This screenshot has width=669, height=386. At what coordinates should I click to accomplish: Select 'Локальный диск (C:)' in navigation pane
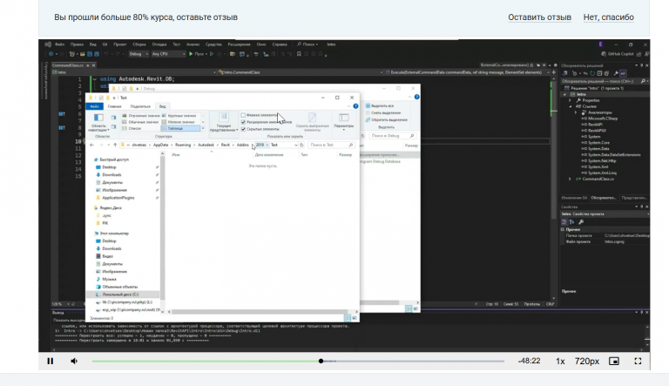(x=118, y=294)
